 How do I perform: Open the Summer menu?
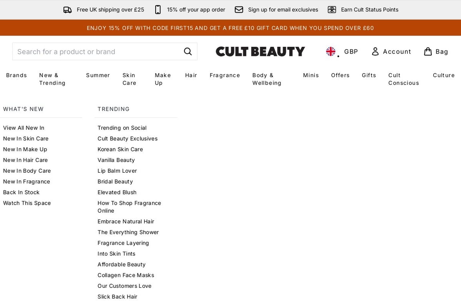(x=98, y=75)
